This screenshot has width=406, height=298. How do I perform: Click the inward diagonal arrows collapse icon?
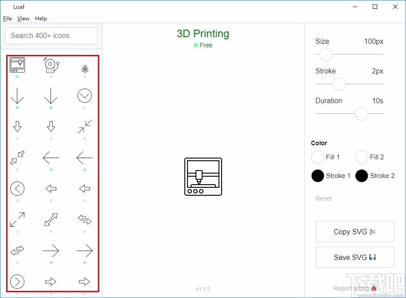tap(85, 127)
